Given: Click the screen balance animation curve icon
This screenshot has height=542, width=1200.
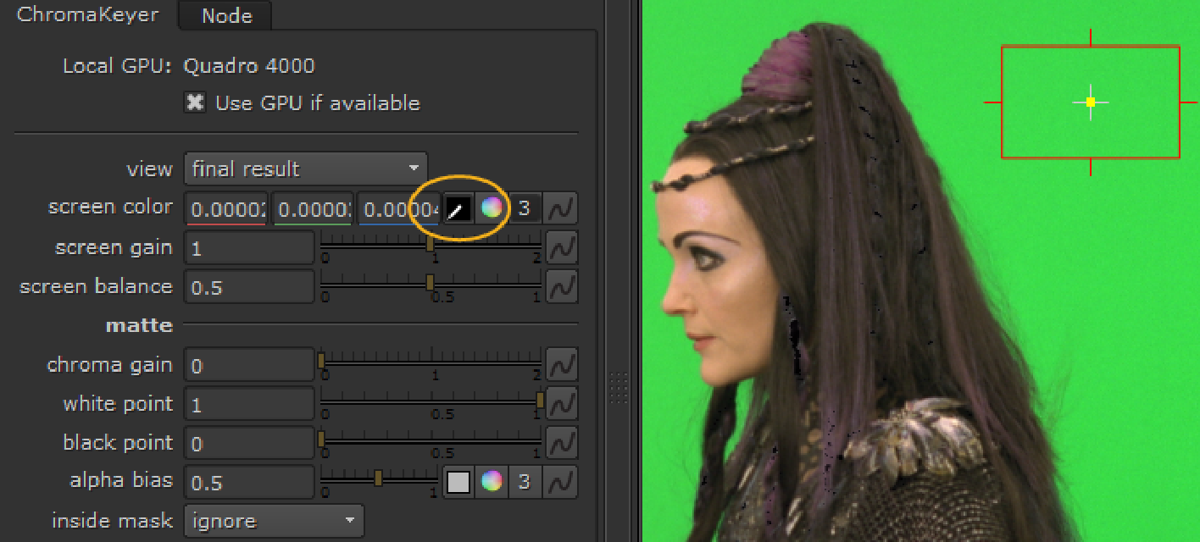Looking at the screenshot, I should point(560,287).
